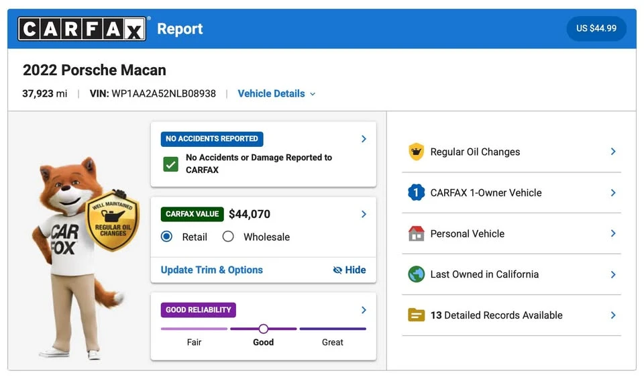Open the No Accidents Reported chevron
Screen dimensions: 644x377
[x=364, y=139]
